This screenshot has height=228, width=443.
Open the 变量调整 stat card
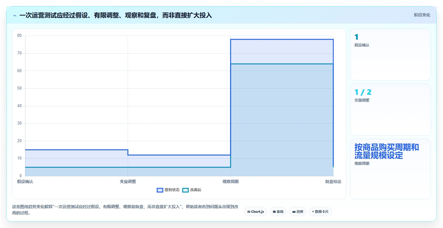(390, 110)
